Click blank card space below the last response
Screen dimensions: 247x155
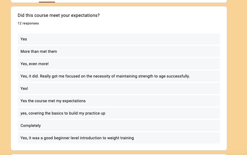(119, 147)
